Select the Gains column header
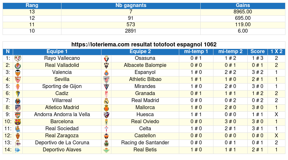This screenshot has height=160, width=288. [243, 5]
